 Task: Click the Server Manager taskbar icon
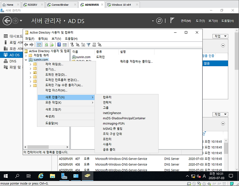click(64, 176)
